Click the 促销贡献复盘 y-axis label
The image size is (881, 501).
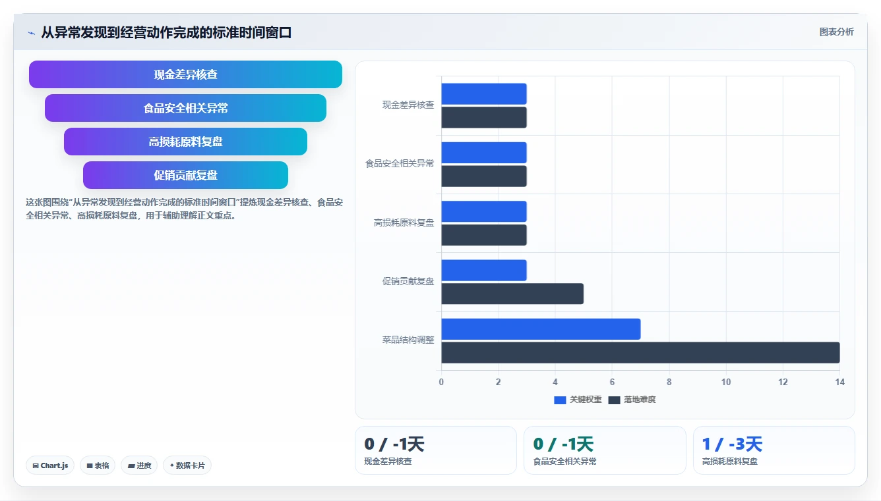[x=408, y=281]
